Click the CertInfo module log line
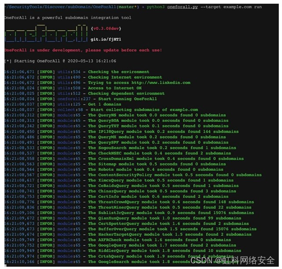Image resolution: width=282 pixels, height=269 pixels. click(x=116, y=196)
